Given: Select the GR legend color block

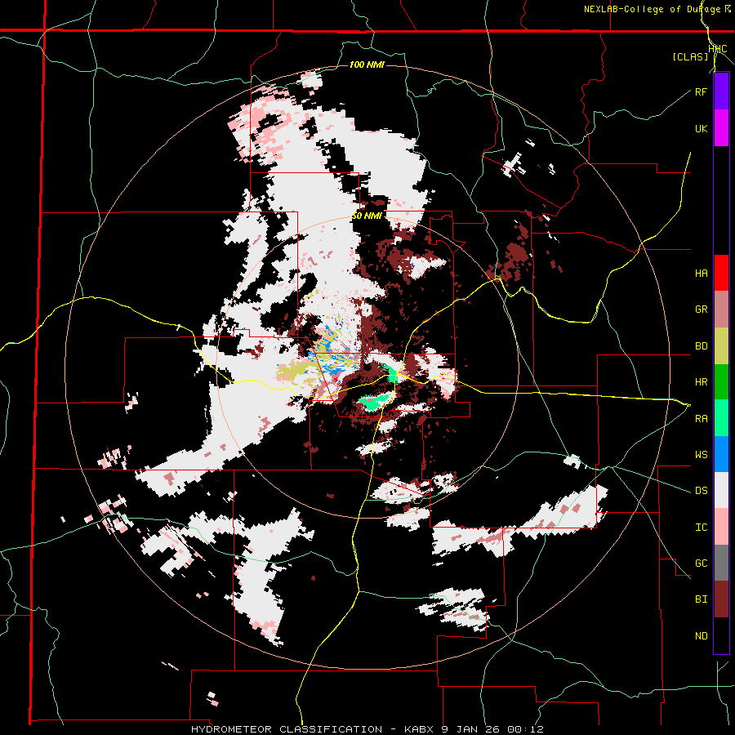Looking at the screenshot, I should point(721,310).
